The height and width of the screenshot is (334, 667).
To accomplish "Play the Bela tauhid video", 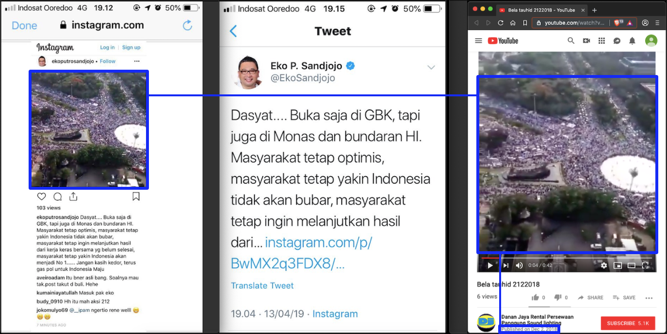I will [490, 265].
